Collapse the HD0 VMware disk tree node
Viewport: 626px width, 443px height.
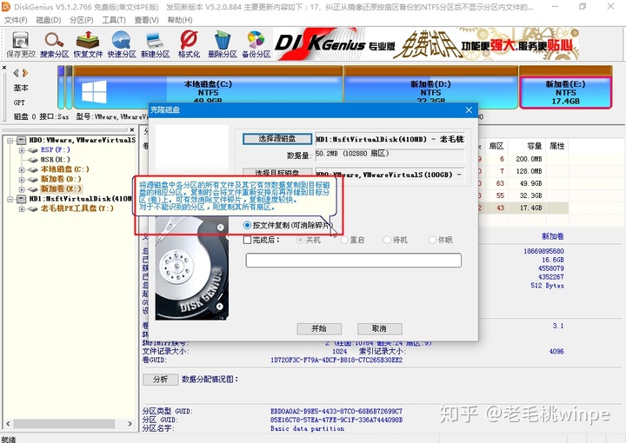coord(10,141)
